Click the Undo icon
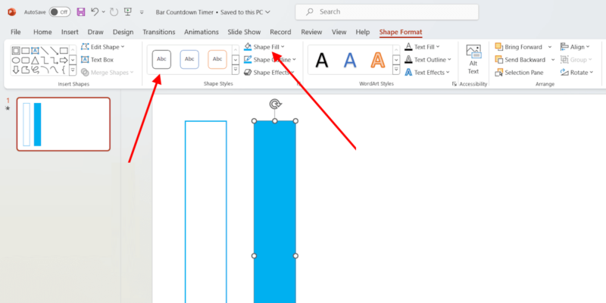Screen dimensions: 606x303 click(95, 11)
